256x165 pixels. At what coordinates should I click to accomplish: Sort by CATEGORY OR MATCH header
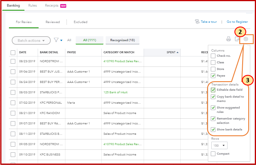[x=119, y=52]
